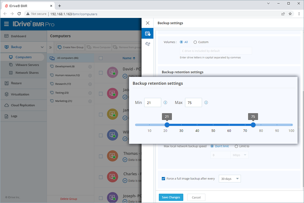Screen dimensions: 304x203
Task: Open Computers under Backup
Action: point(23,57)
